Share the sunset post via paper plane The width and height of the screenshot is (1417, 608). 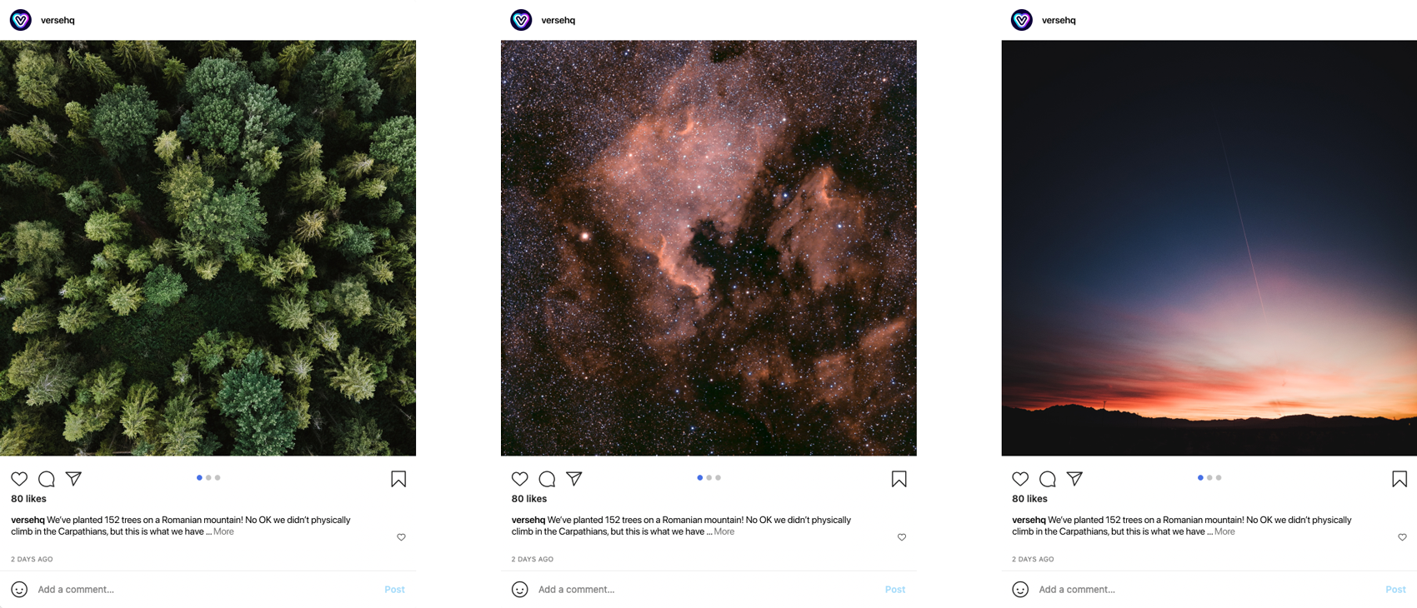click(1074, 479)
